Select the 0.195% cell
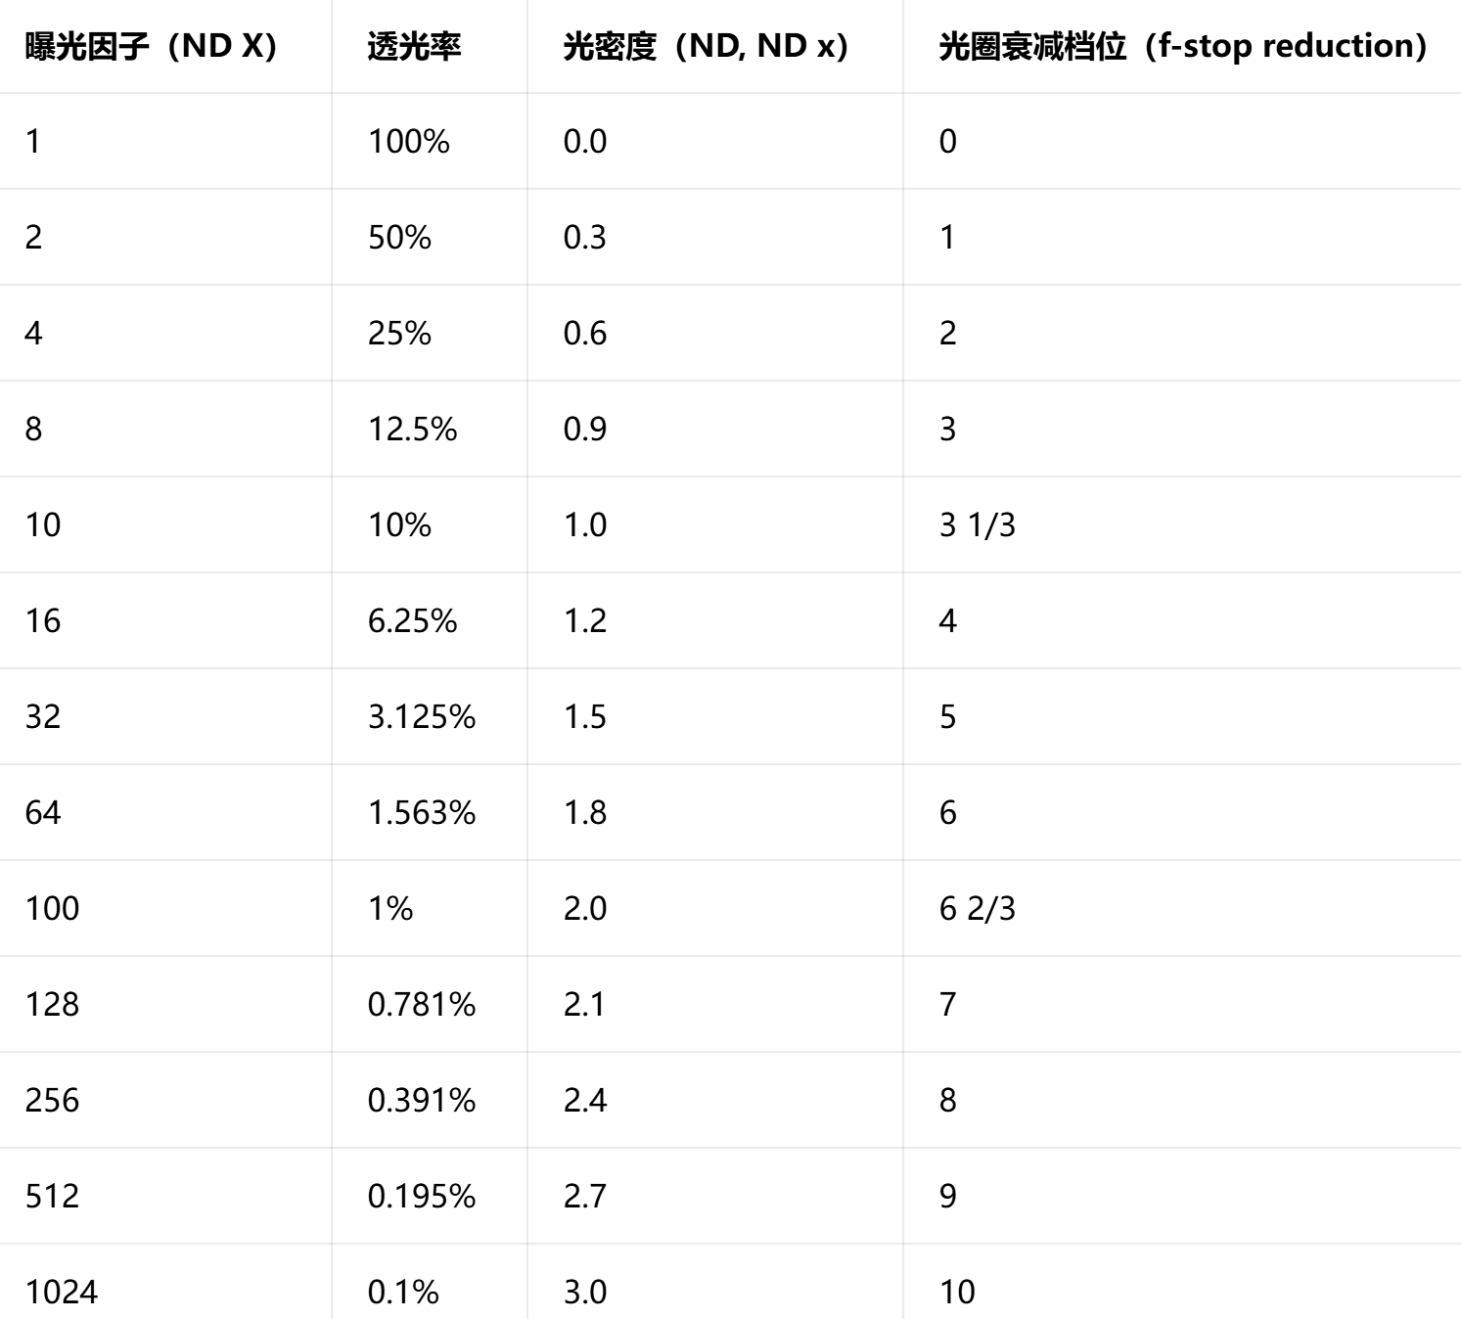 coord(422,1197)
